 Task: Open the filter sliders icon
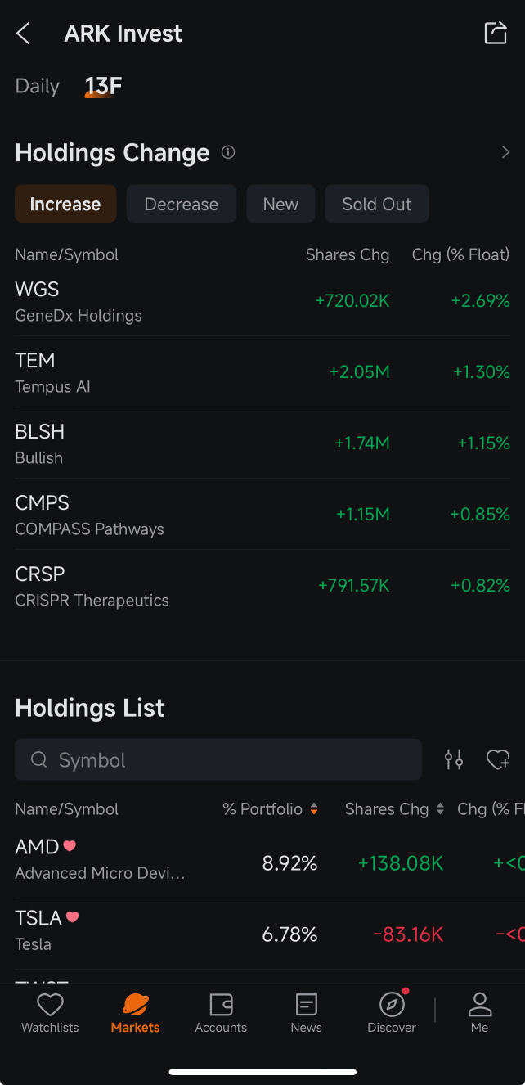click(x=454, y=759)
